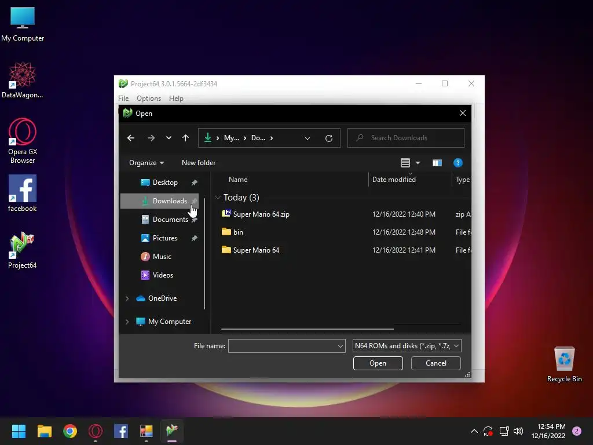The image size is (593, 445).
Task: Expand the OneDrive tree node
Action: 127,298
